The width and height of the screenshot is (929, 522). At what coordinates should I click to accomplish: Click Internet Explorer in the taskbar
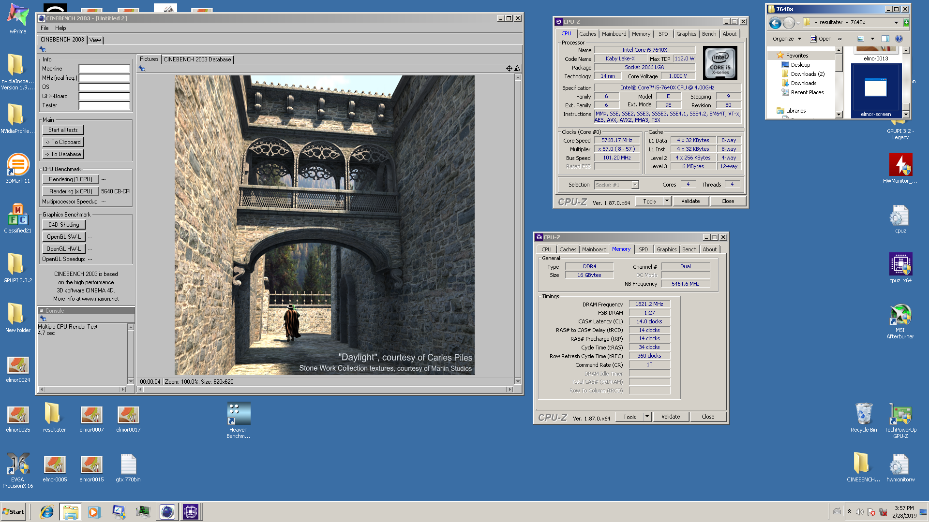coord(47,512)
